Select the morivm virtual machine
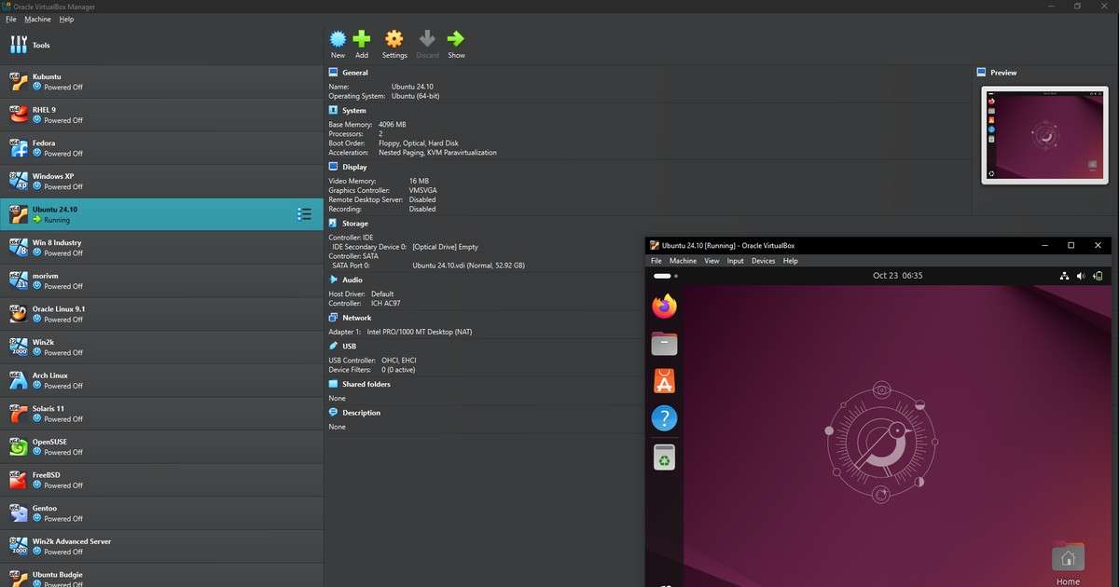This screenshot has height=587, width=1119. pyautogui.click(x=161, y=280)
